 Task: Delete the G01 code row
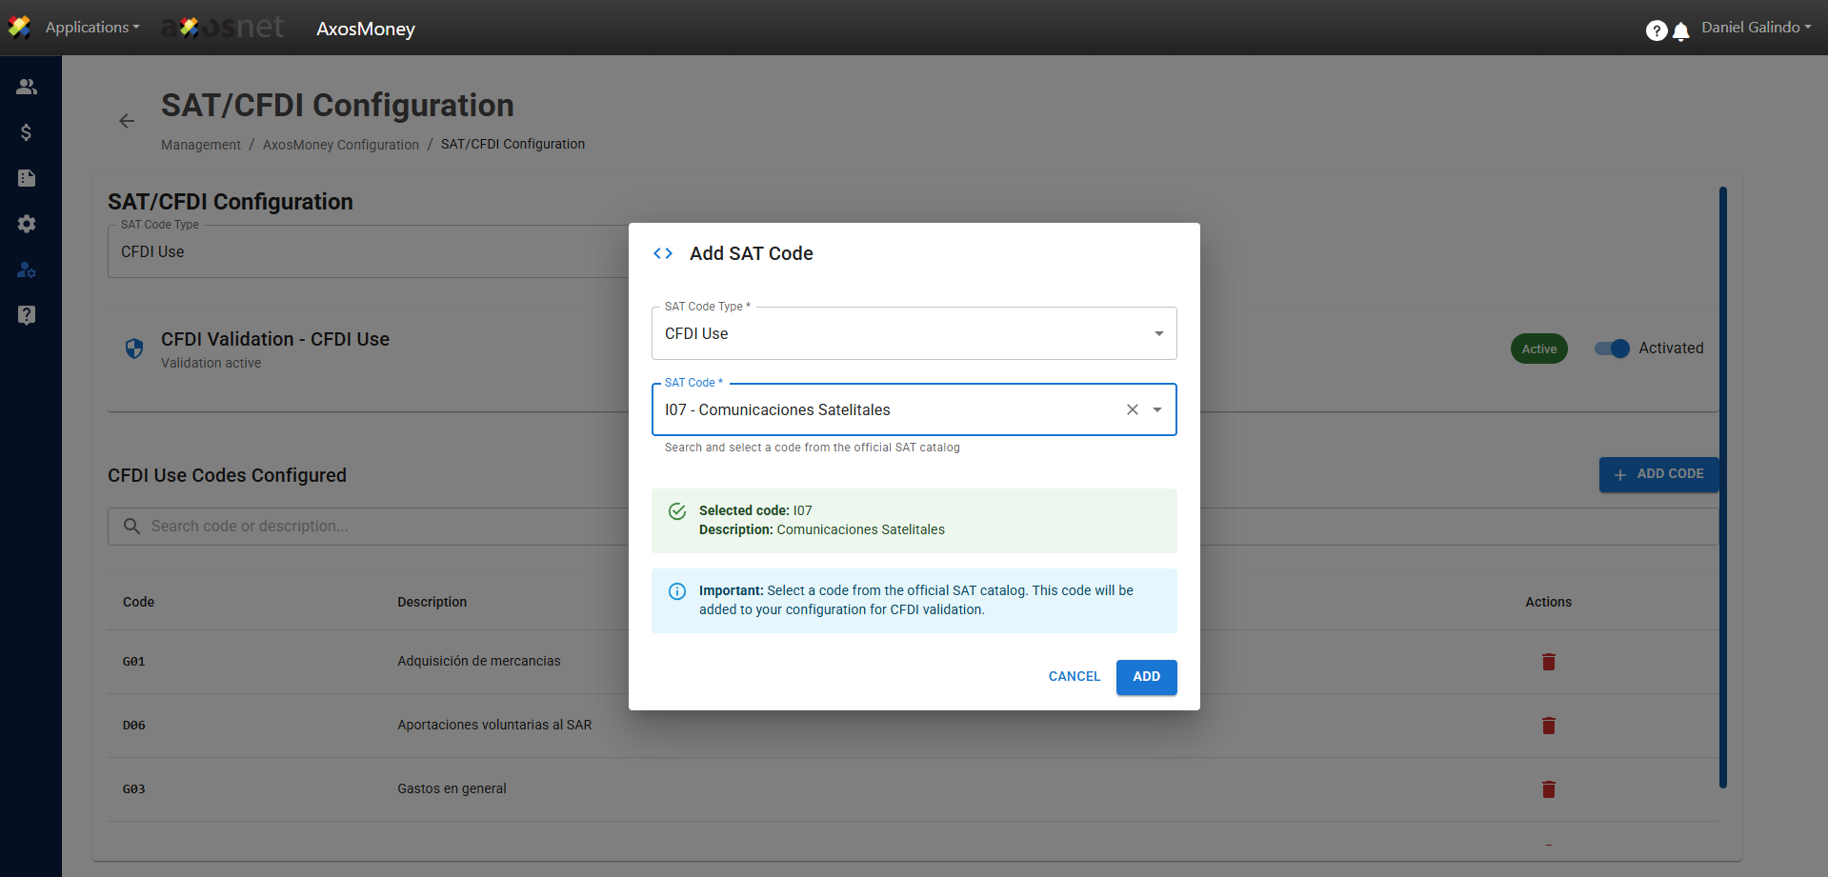coord(1548,662)
